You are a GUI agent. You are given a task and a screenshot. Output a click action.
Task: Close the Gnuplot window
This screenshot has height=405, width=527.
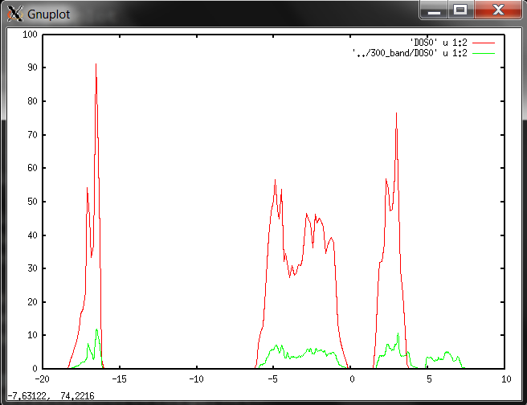point(498,10)
